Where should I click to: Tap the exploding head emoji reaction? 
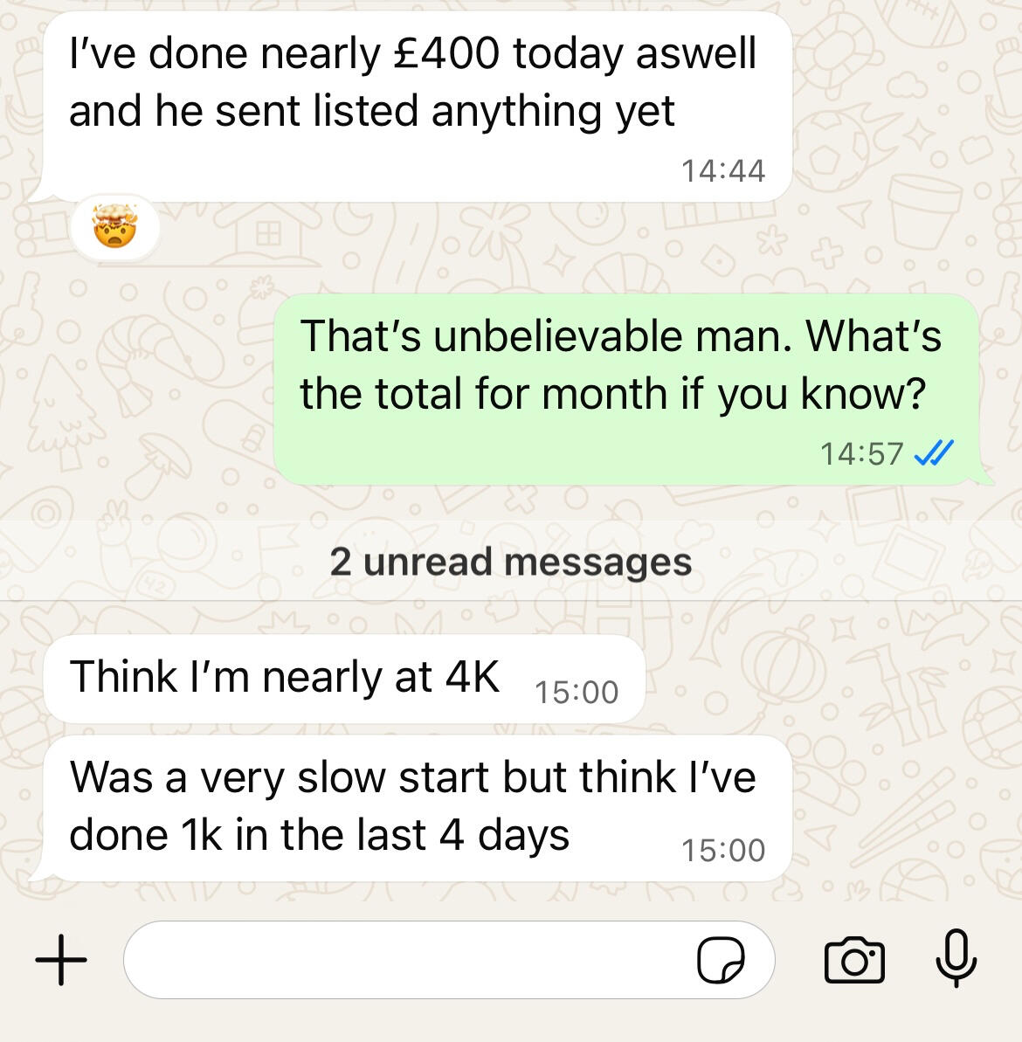(x=115, y=226)
